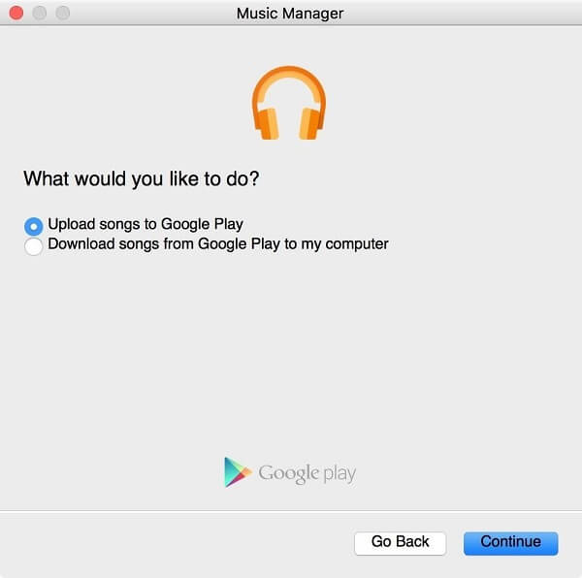This screenshot has height=578, width=582.
Task: Click the headband arc of headphones logo
Action: (x=289, y=81)
